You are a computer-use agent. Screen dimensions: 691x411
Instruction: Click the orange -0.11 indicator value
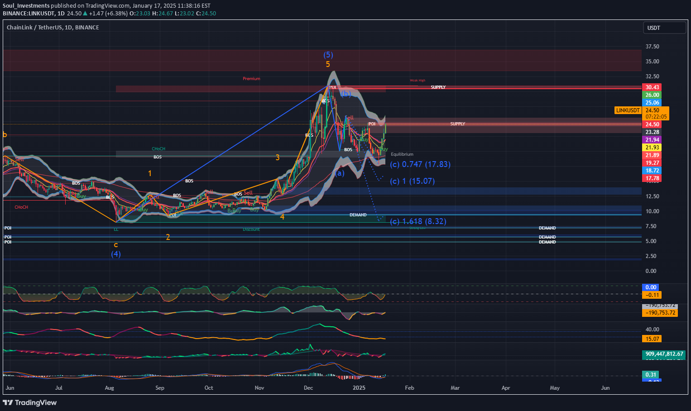coord(652,295)
